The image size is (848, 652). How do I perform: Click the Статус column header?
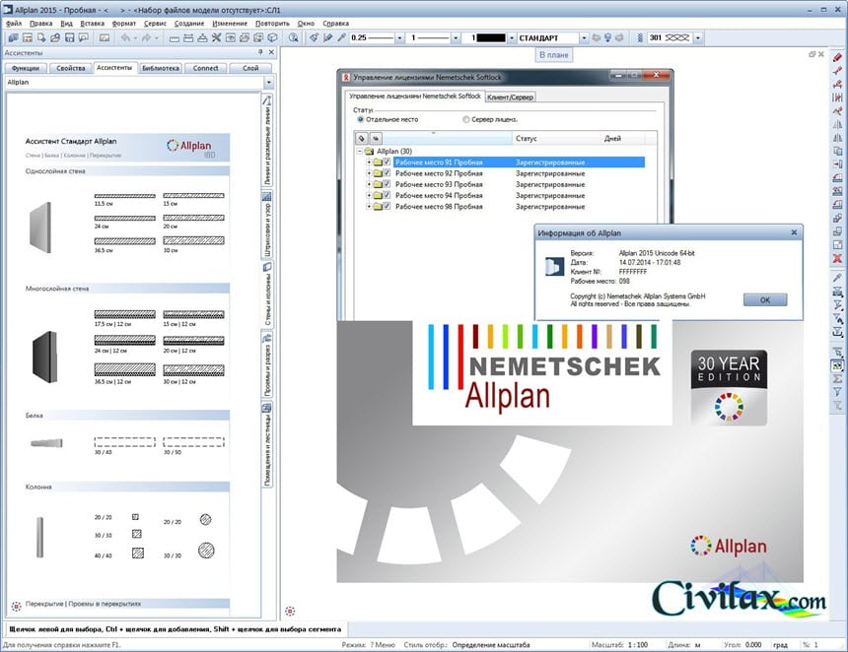point(526,138)
